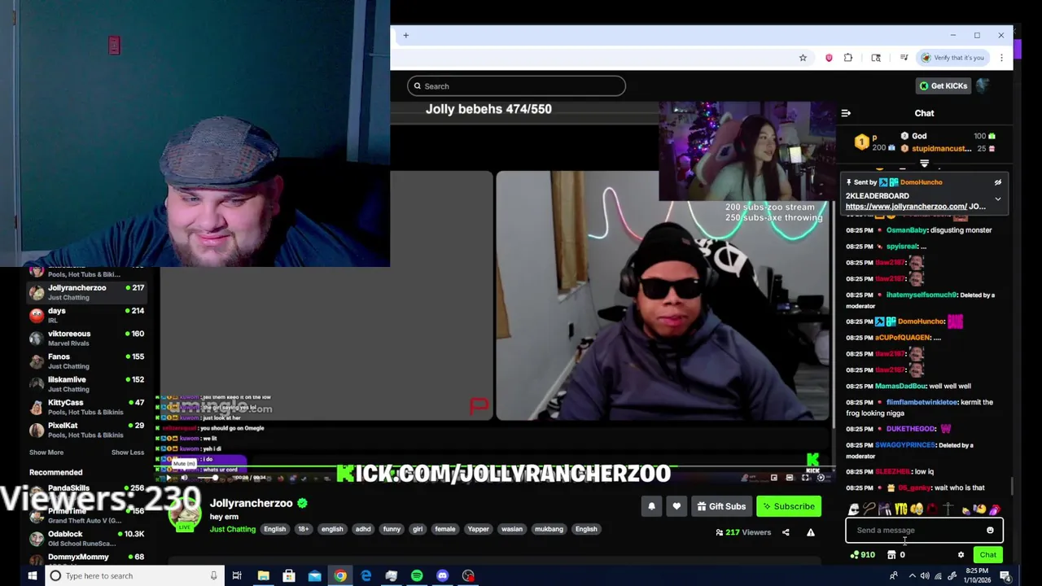Open the media controls icon in Chrome
1042x586 pixels.
[x=904, y=58]
